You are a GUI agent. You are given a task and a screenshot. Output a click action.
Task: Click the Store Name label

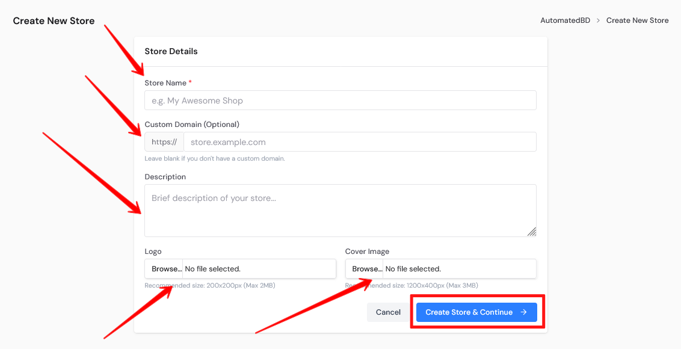pyautogui.click(x=165, y=83)
